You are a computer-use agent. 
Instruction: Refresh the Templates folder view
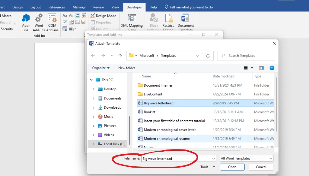click(x=208, y=56)
